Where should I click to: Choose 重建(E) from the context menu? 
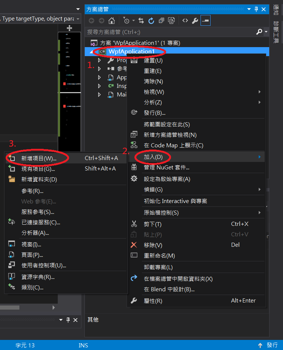[196, 71]
